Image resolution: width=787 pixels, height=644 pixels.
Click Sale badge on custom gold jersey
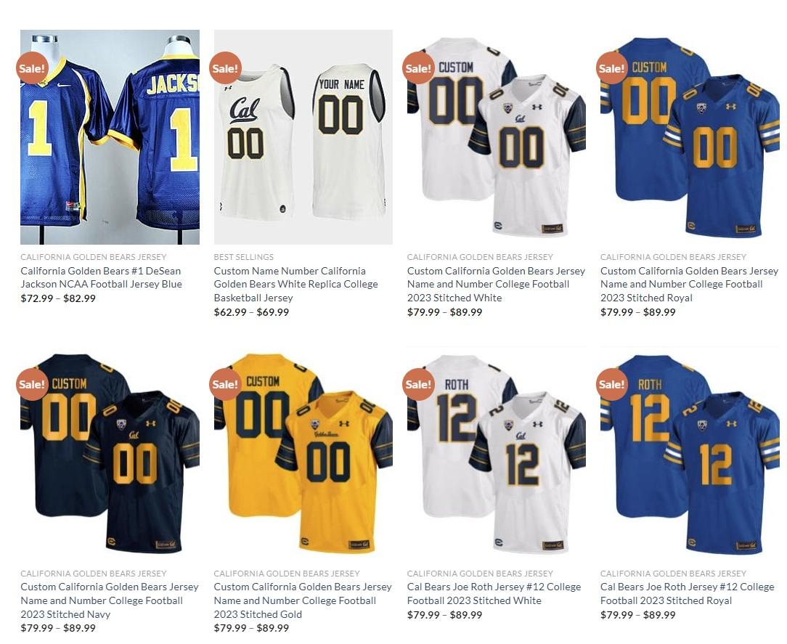(225, 384)
